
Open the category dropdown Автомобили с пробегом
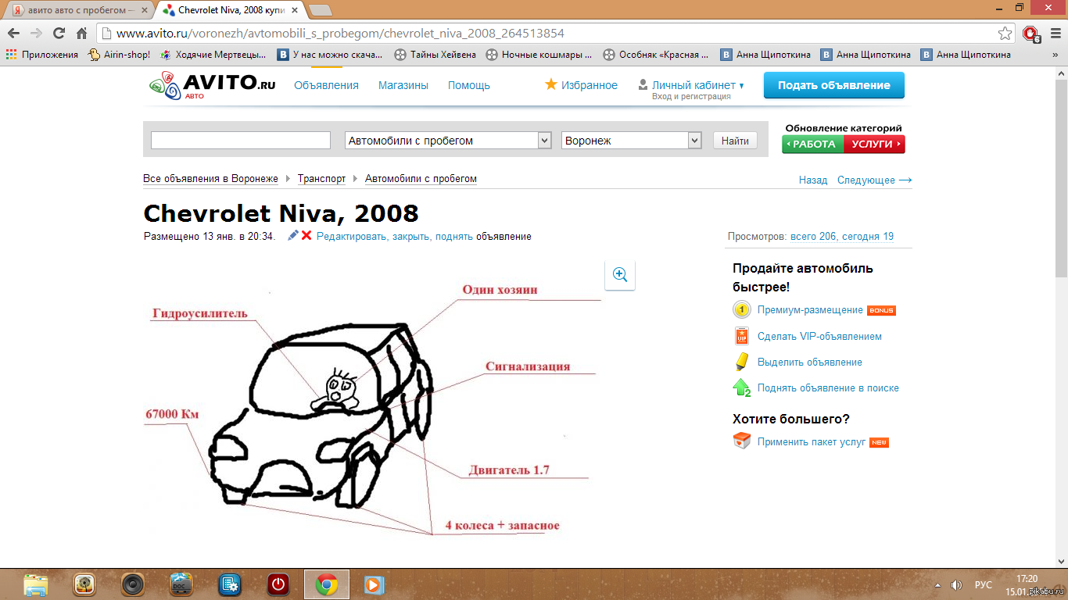(x=449, y=141)
